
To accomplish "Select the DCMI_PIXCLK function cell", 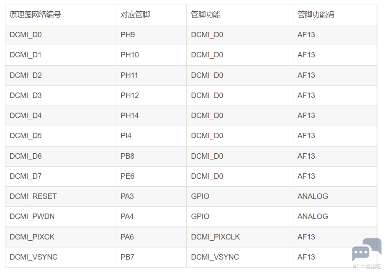I will (x=240, y=237).
